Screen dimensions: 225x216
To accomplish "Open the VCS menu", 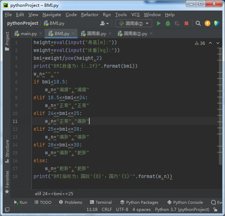I will click(135, 15).
